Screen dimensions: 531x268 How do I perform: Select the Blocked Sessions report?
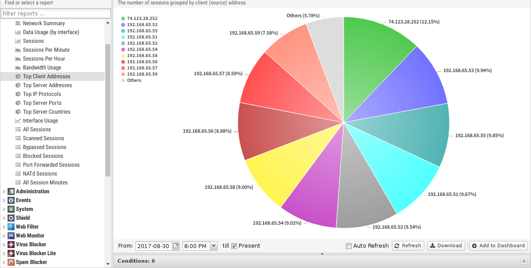[x=43, y=156]
